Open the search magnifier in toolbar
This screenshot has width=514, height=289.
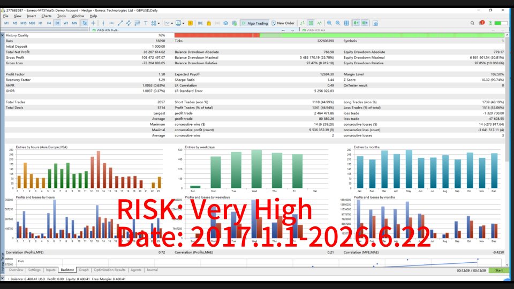pyautogui.click(x=472, y=23)
